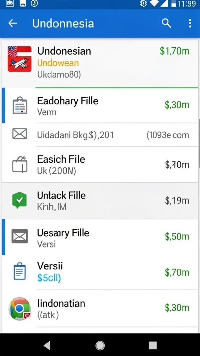This screenshot has height=356, width=200.
Task: Tap the Android home circle button
Action: [100, 345]
